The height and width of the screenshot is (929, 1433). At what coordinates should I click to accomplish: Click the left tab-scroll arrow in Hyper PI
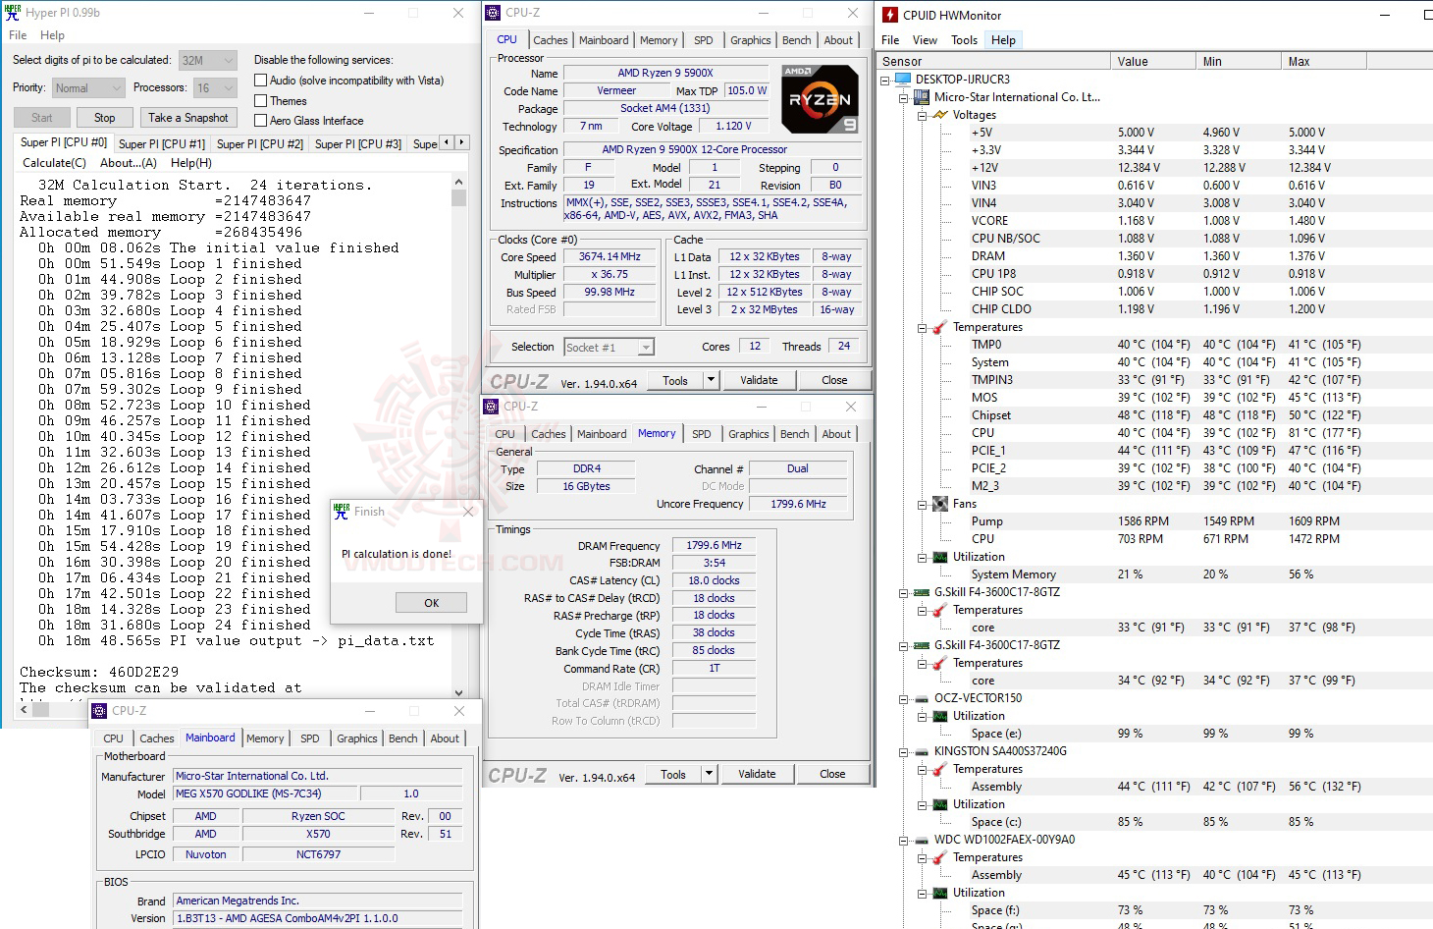pyautogui.click(x=448, y=142)
